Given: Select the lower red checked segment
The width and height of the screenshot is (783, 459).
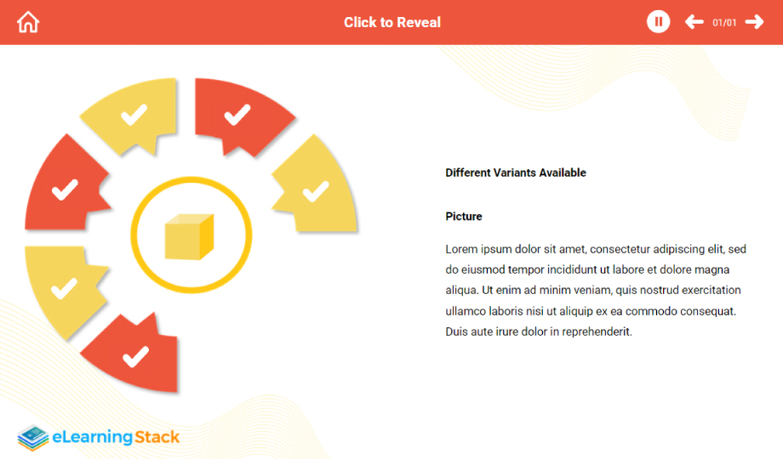Looking at the screenshot, I should [136, 356].
